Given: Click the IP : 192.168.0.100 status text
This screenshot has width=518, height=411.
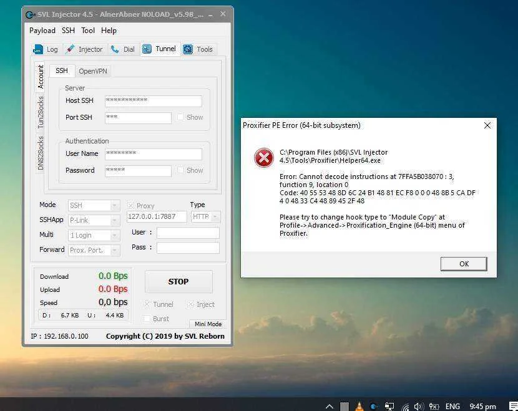Looking at the screenshot, I should (x=59, y=336).
